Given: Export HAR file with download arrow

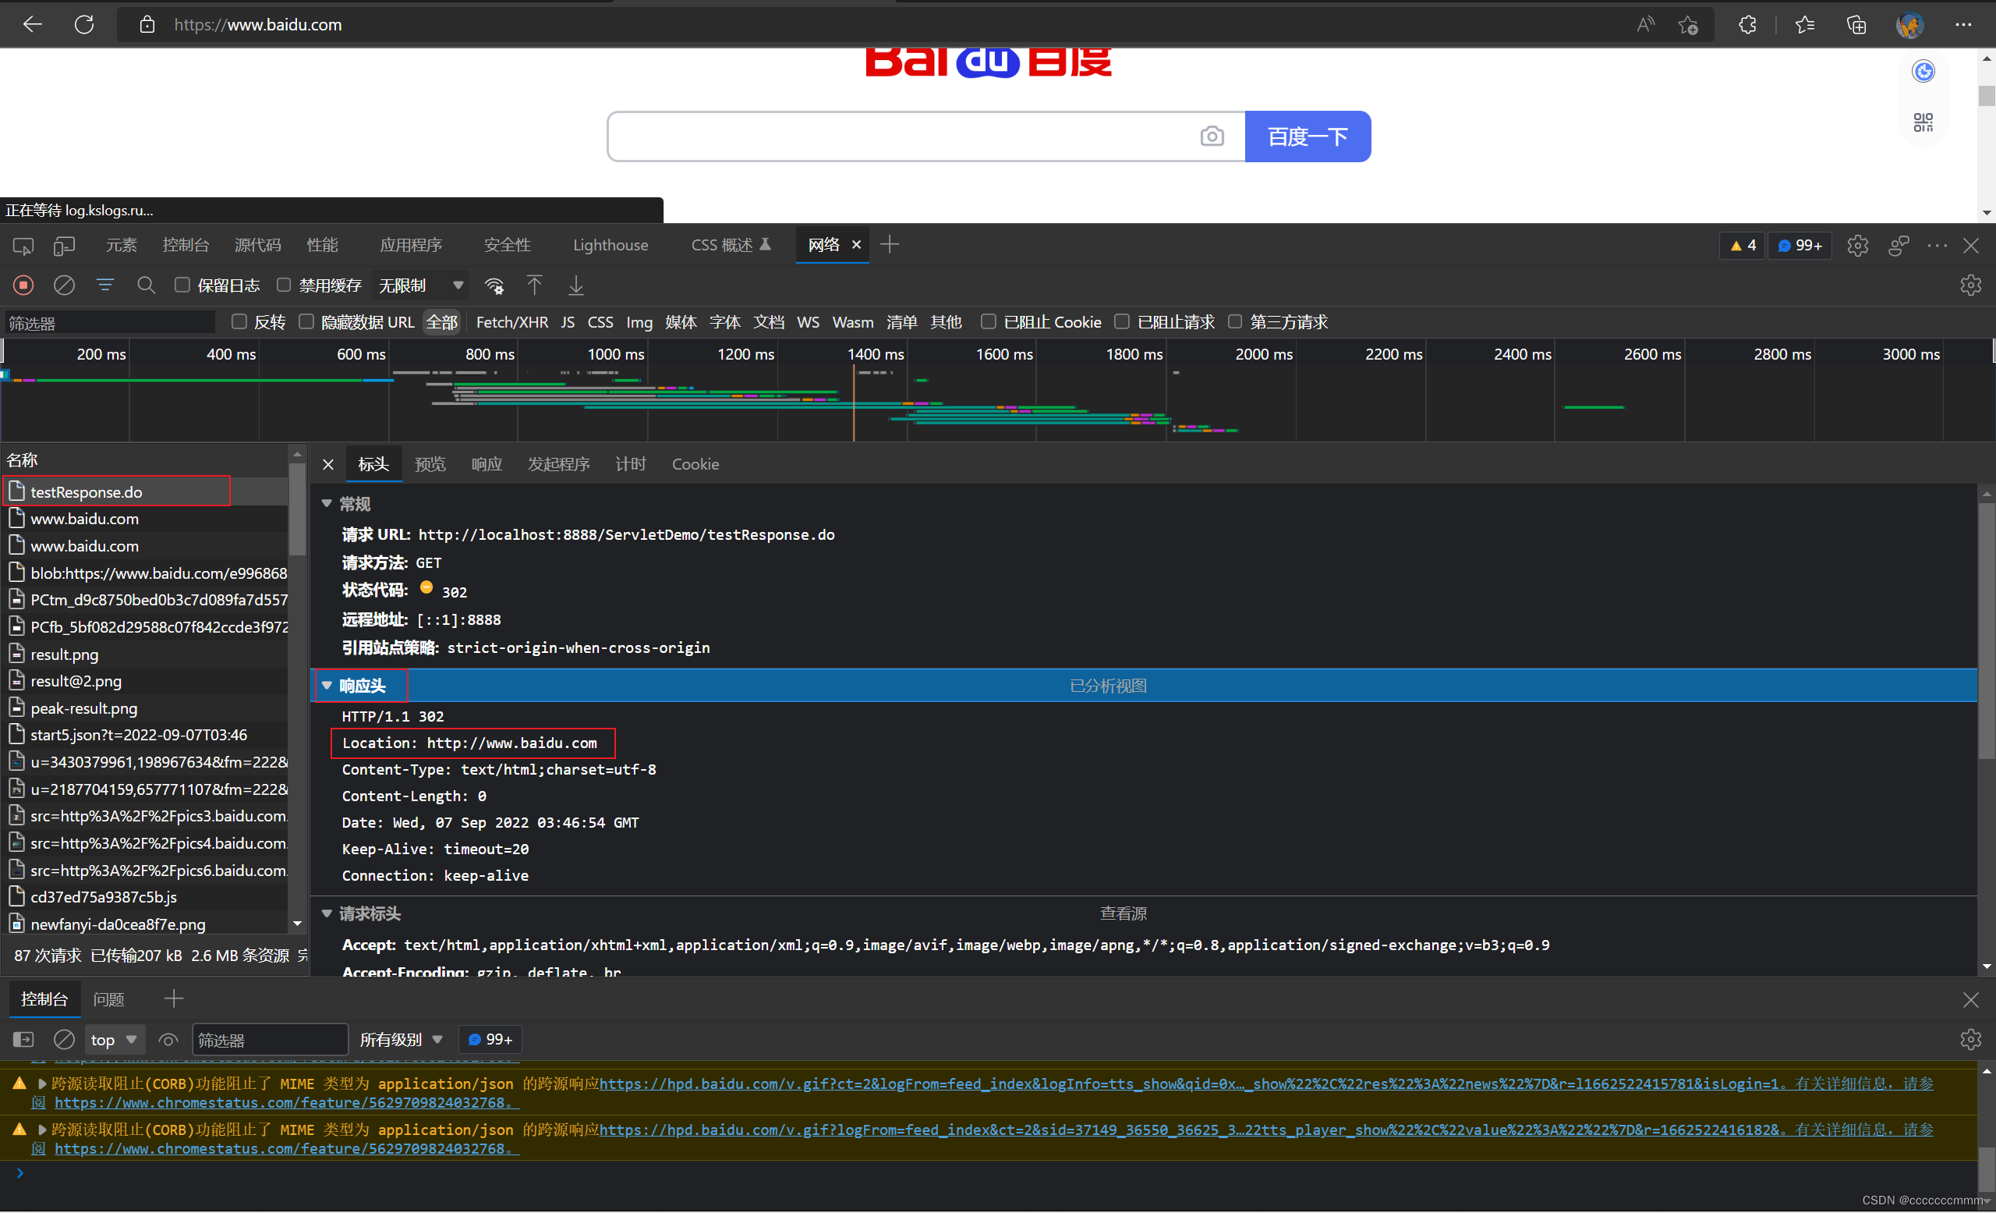Looking at the screenshot, I should 576,286.
